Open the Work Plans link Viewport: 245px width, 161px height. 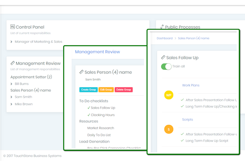pos(191,85)
